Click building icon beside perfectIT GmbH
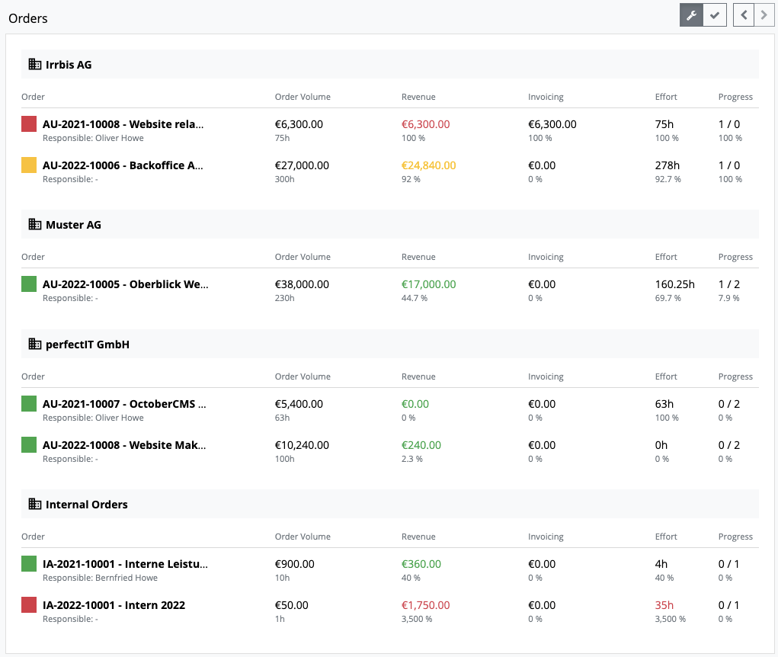 [x=35, y=344]
